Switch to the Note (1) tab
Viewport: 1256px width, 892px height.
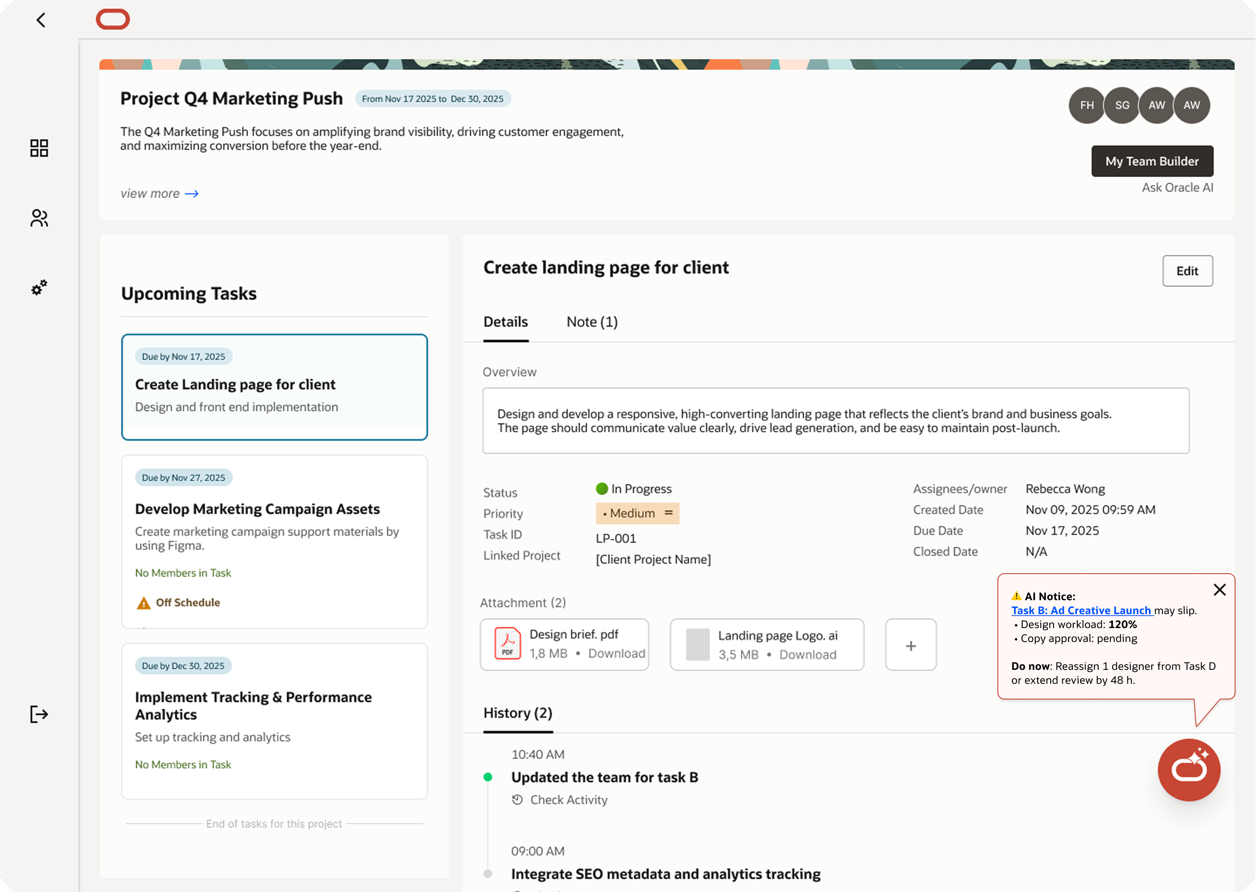[592, 322]
